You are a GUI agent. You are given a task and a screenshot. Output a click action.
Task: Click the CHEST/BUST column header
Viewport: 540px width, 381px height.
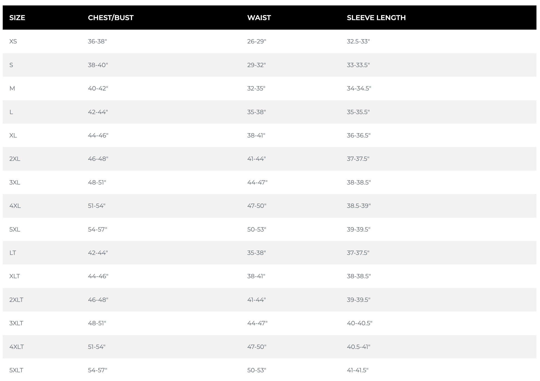(x=111, y=18)
